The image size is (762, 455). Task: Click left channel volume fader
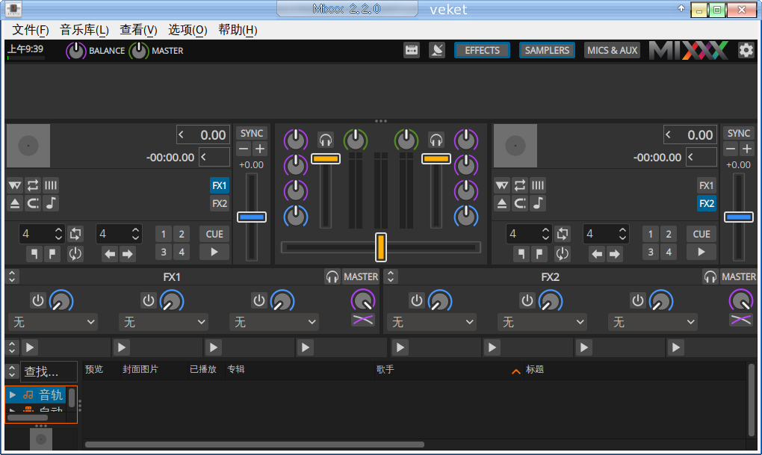click(x=326, y=158)
